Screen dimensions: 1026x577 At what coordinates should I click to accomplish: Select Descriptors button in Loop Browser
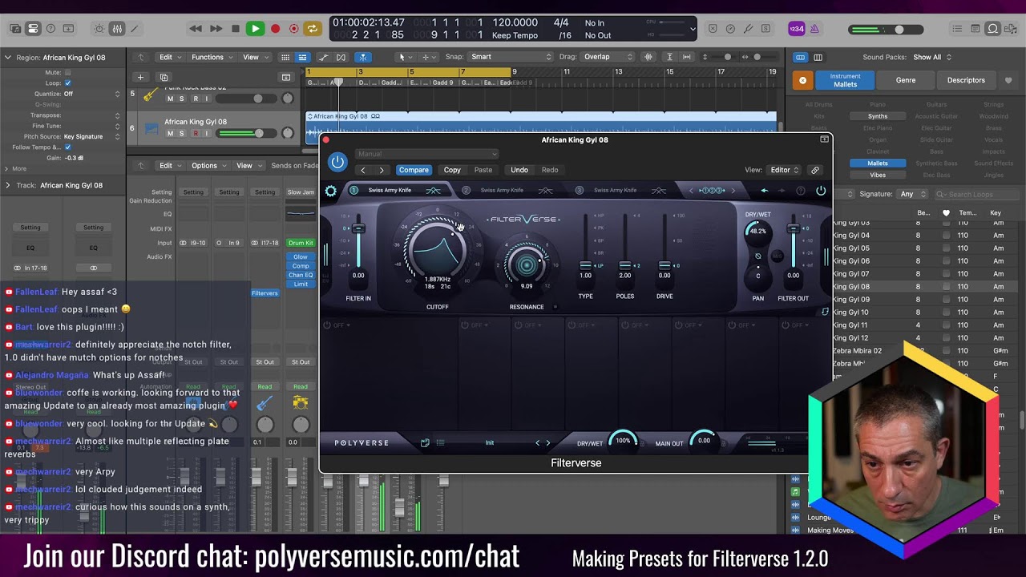point(966,80)
